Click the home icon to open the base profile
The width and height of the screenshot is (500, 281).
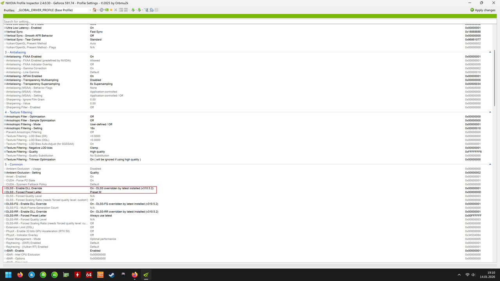tap(95, 10)
